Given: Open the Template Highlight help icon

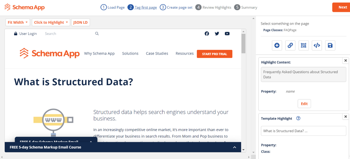Looking at the screenshot, I should click(x=298, y=118).
